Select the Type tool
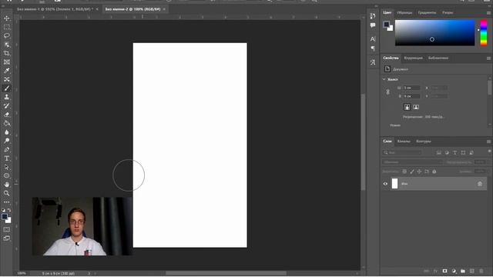493x277 pixels. click(7, 159)
